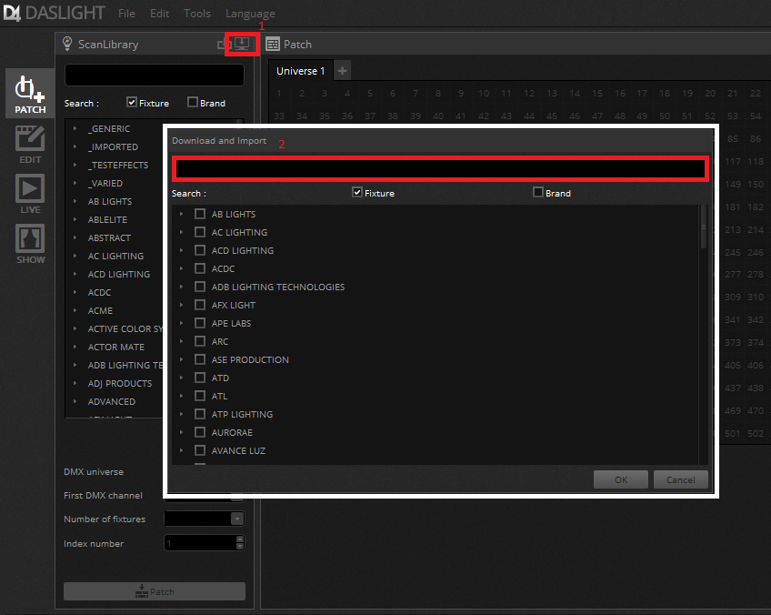Viewport: 771px width, 615px height.
Task: Open the Language menu
Action: 250,14
